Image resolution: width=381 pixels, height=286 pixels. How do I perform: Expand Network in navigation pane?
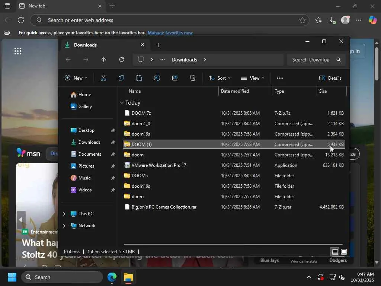(64, 226)
